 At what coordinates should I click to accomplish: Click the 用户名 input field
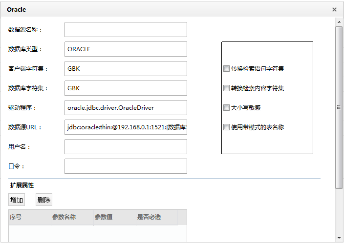[126, 146]
